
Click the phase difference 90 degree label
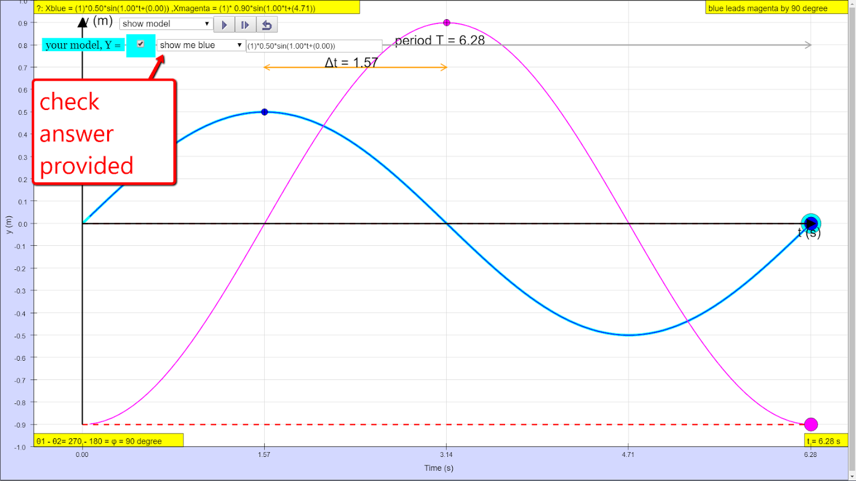108,441
